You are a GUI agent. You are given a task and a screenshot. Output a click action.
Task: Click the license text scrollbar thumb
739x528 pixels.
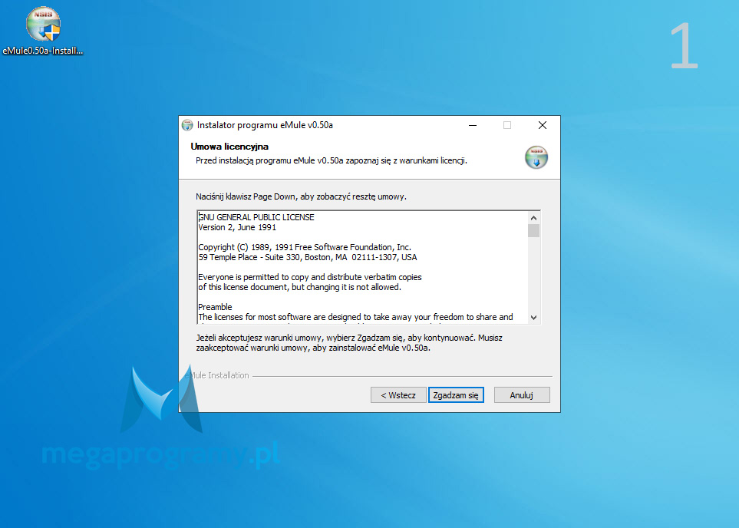click(533, 230)
